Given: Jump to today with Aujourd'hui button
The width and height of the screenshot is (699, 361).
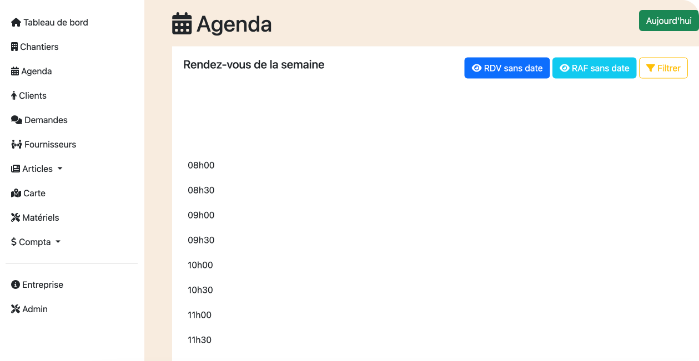Looking at the screenshot, I should click(x=668, y=21).
